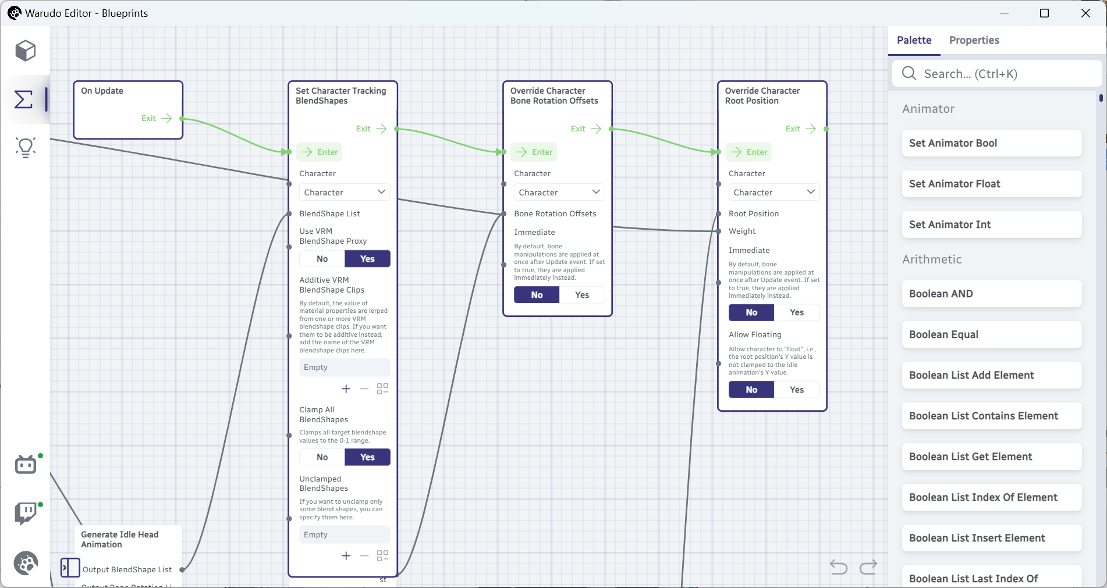Set Root Position Immediate to Yes

[797, 312]
